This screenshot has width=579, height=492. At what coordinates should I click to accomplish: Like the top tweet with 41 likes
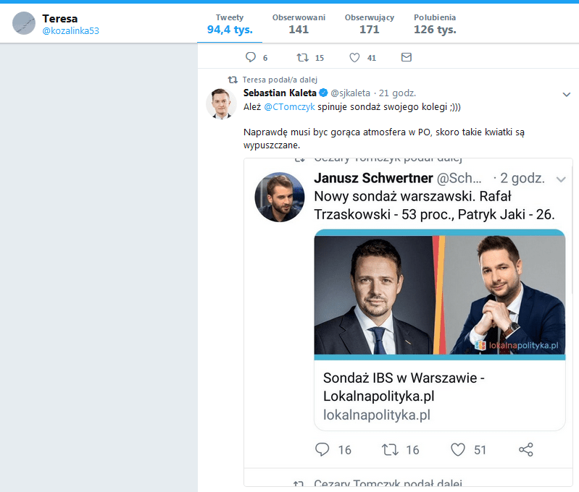pyautogui.click(x=355, y=57)
